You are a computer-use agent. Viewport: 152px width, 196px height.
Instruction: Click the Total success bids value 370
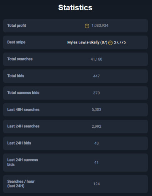click(97, 93)
